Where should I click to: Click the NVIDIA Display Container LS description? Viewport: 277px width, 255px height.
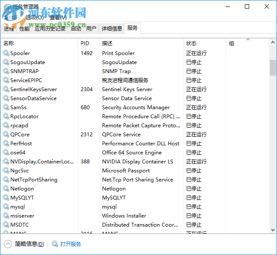pos(138,162)
